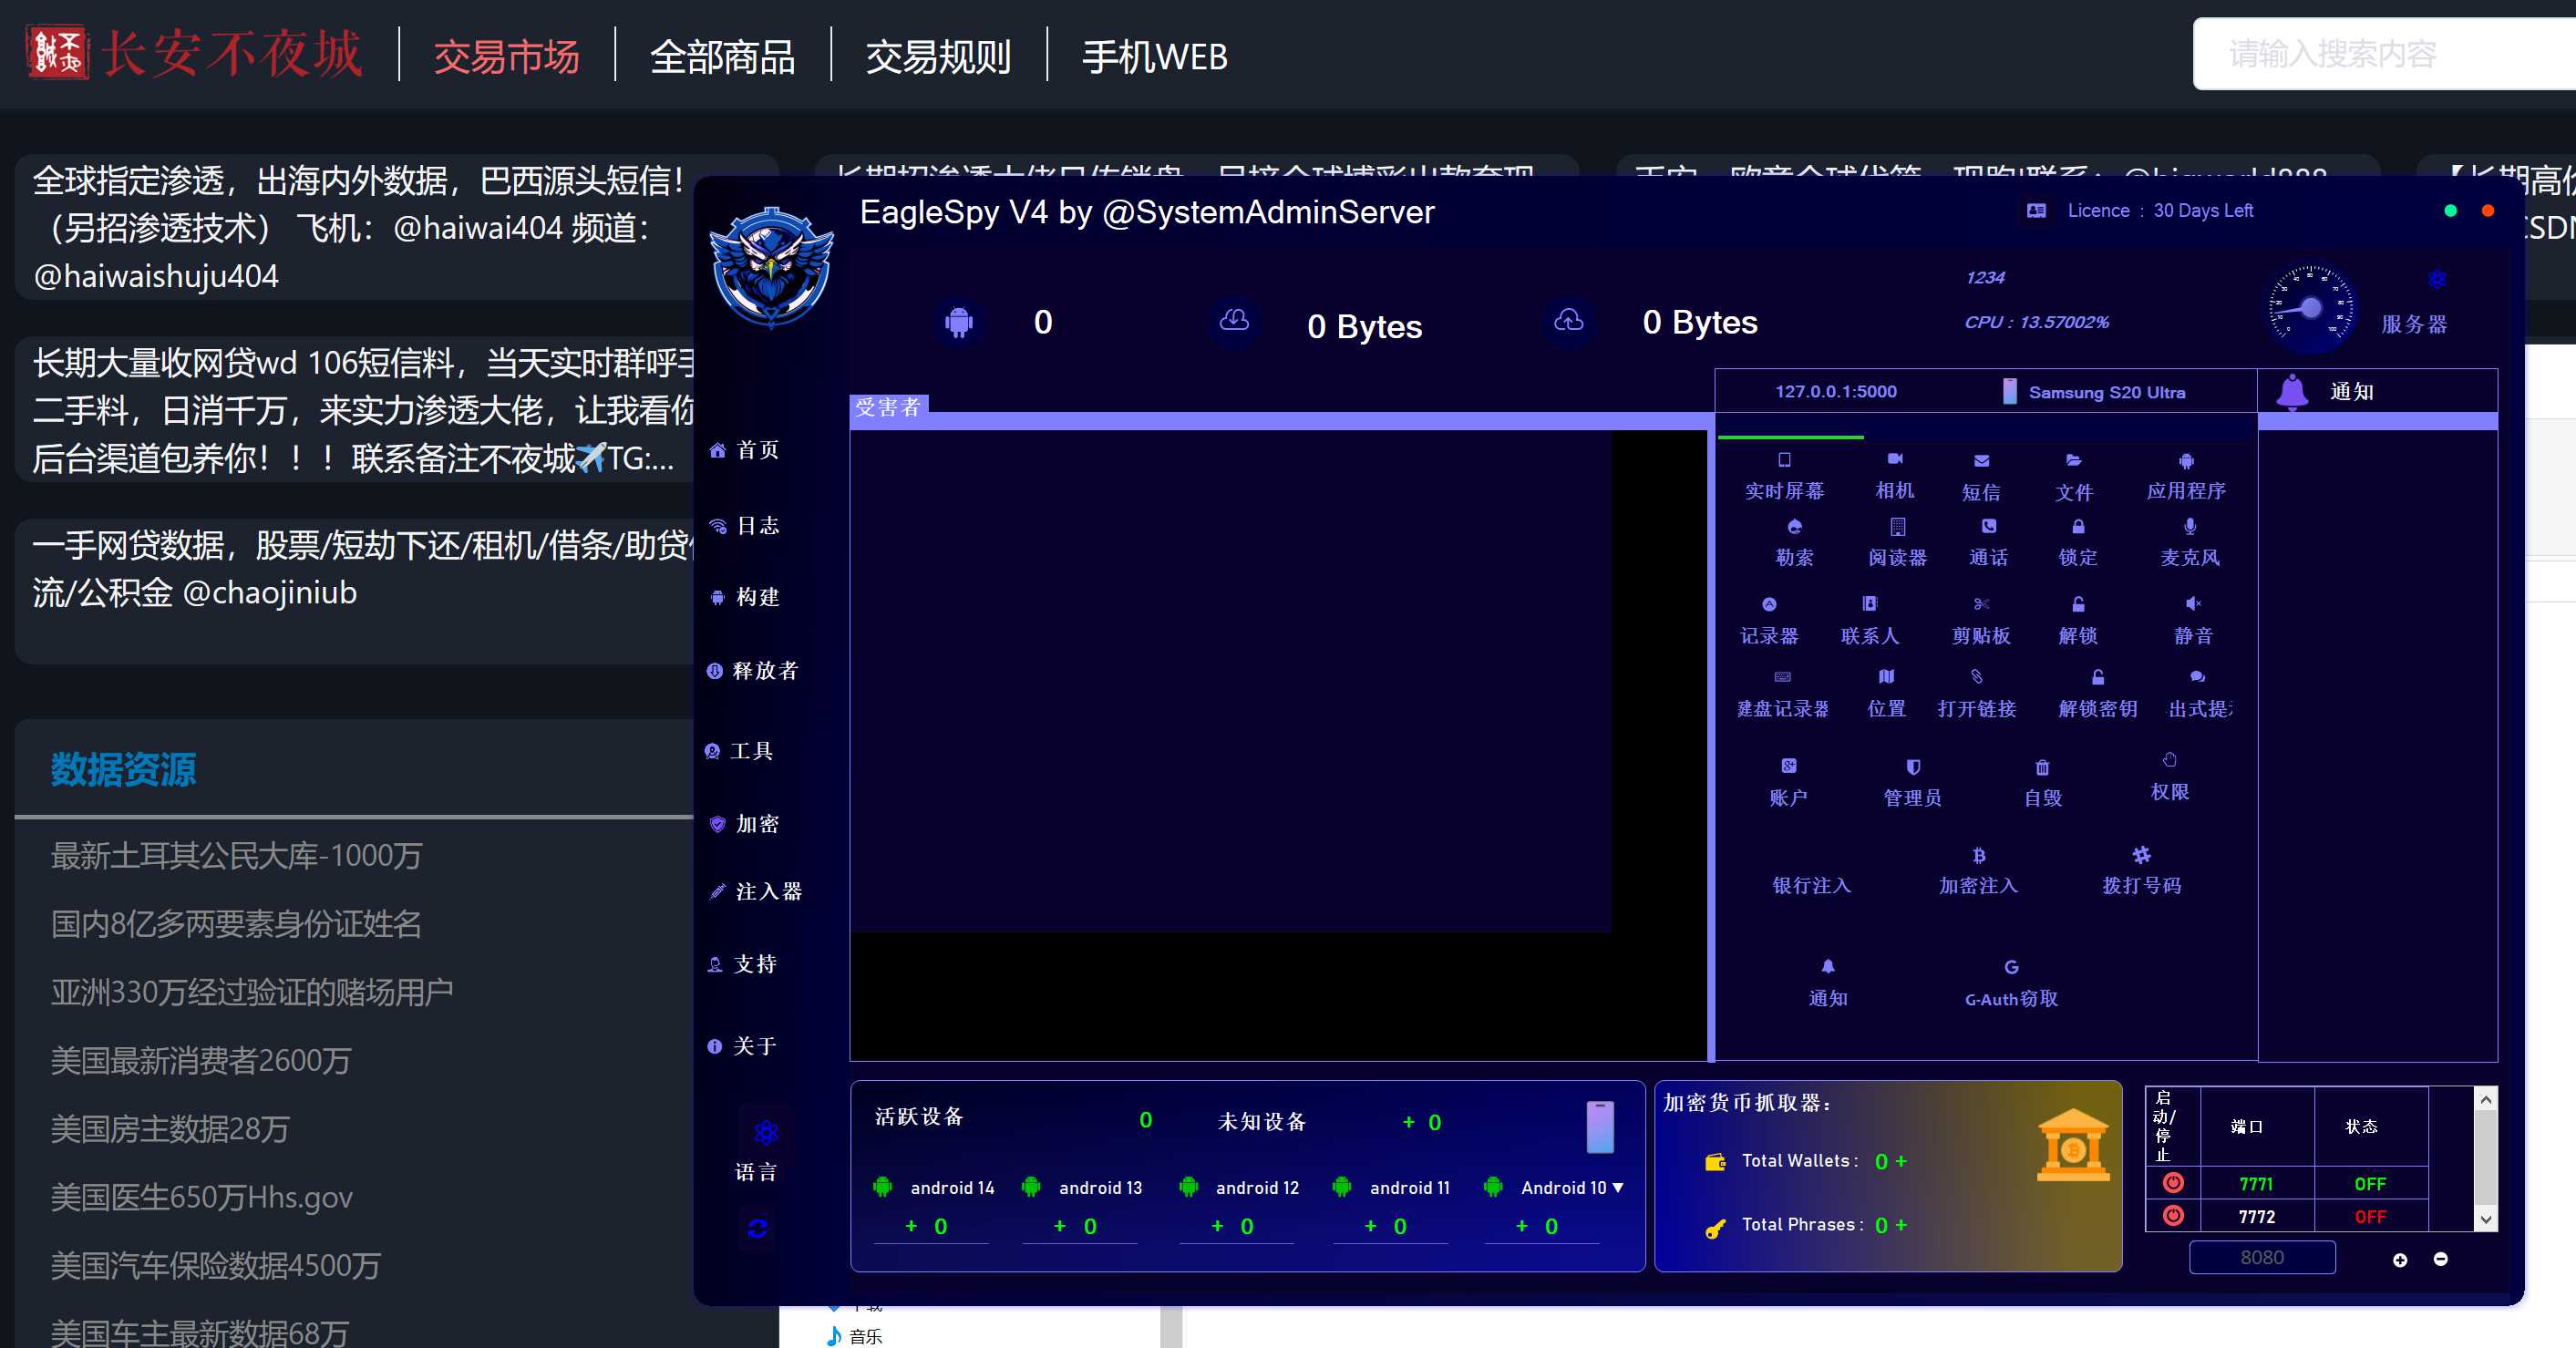The width and height of the screenshot is (2576, 1348).
Task: Open the 亚洲330万经过验证的赌场用户 listing
Action: click(252, 992)
